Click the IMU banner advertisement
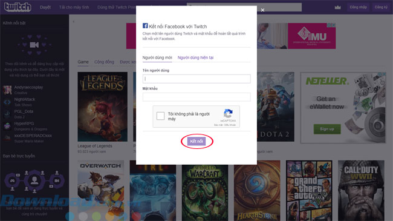Screen dimensions: 393x221 (296, 36)
